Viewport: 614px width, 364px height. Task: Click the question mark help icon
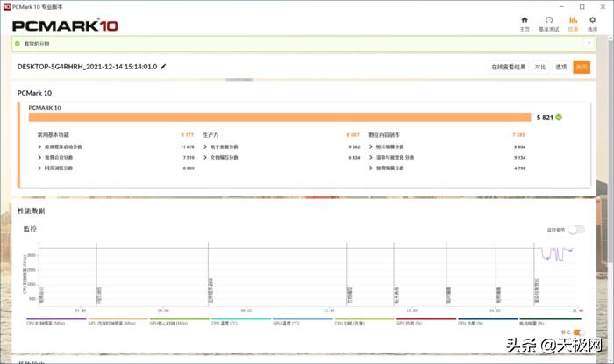click(587, 42)
